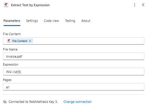Click the File Content input box
This screenshot has height=107, width=147.
(x=73, y=41)
